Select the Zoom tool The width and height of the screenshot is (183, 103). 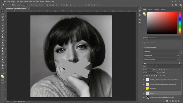pos(3,68)
